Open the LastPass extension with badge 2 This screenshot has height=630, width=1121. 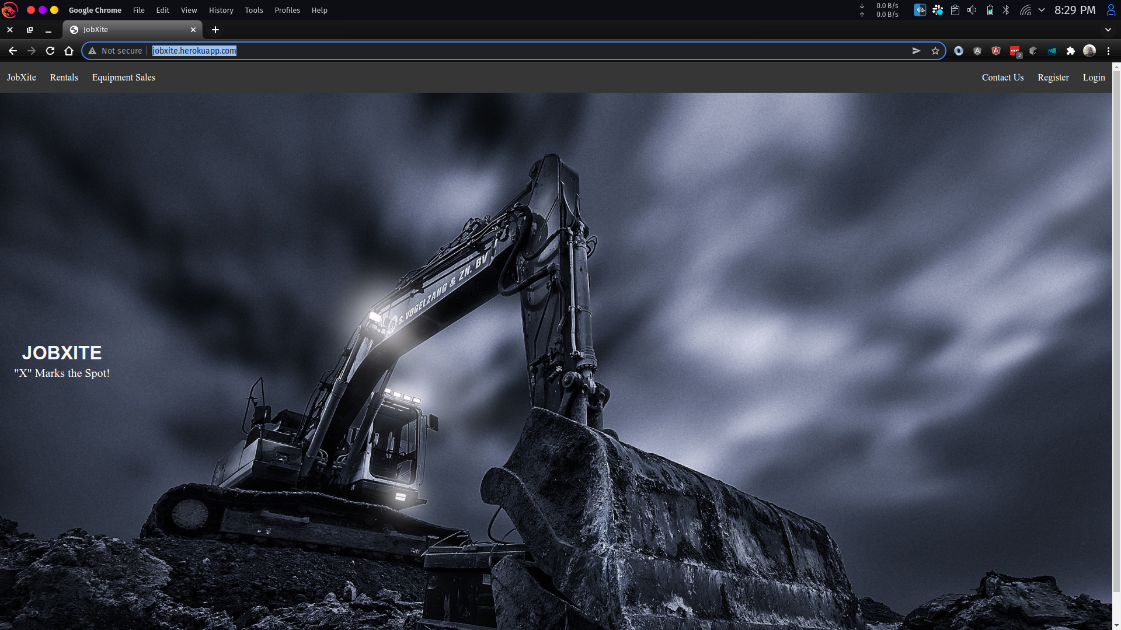(1015, 51)
